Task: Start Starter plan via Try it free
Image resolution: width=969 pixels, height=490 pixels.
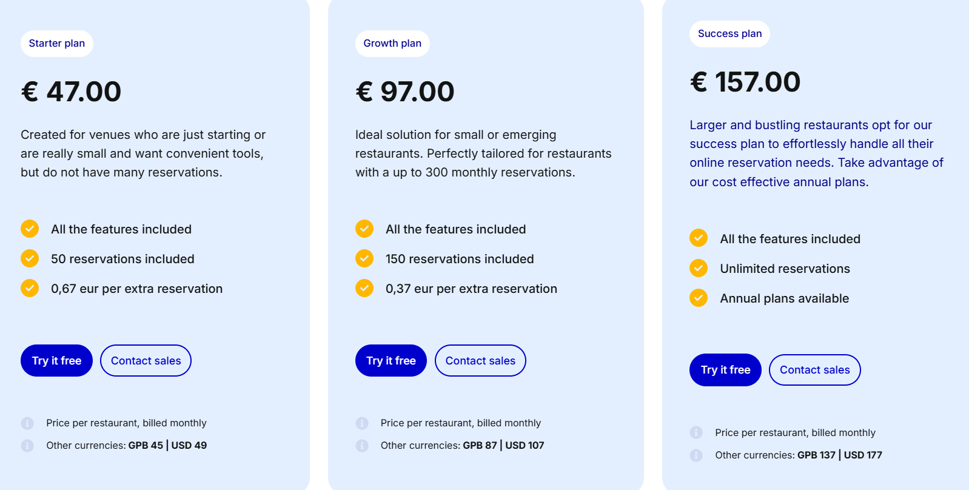Action: (56, 361)
